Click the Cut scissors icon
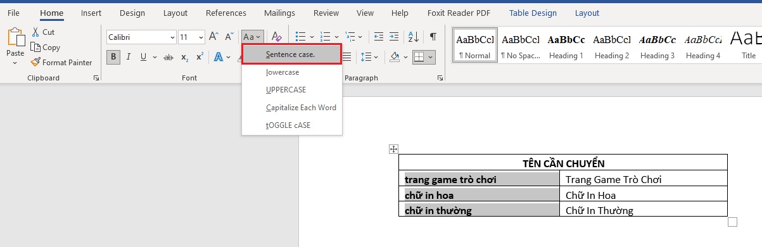This screenshot has width=762, height=247. pos(35,32)
